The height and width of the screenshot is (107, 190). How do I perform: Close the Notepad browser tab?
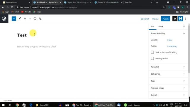pos(30,2)
